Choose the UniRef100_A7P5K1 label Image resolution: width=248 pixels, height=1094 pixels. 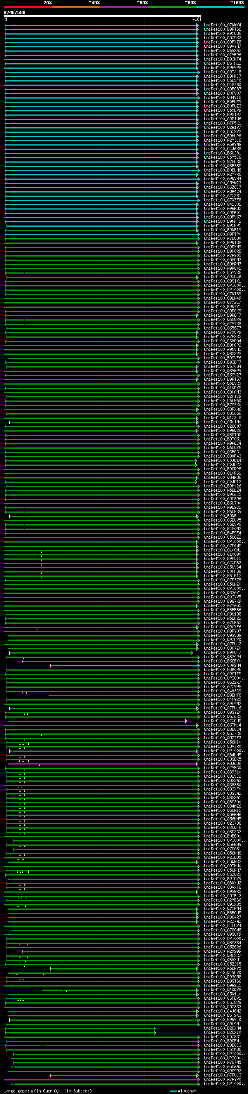(x=222, y=123)
